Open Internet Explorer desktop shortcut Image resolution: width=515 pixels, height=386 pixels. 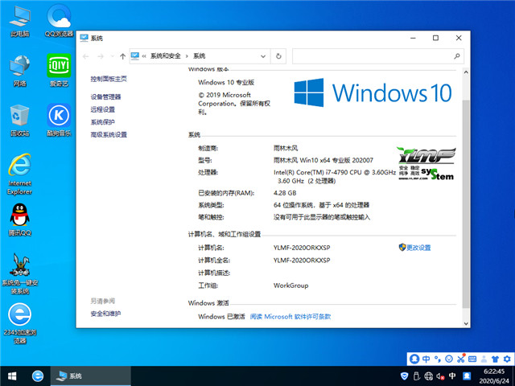[19, 174]
